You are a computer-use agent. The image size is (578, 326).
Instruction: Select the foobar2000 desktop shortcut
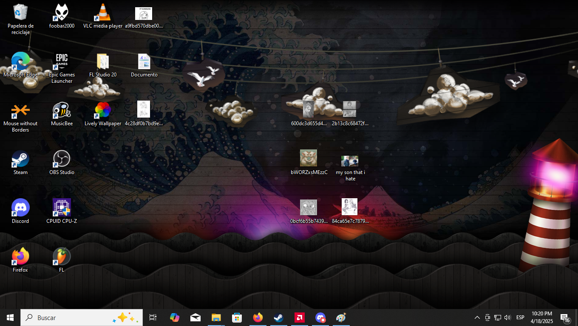[x=62, y=16]
